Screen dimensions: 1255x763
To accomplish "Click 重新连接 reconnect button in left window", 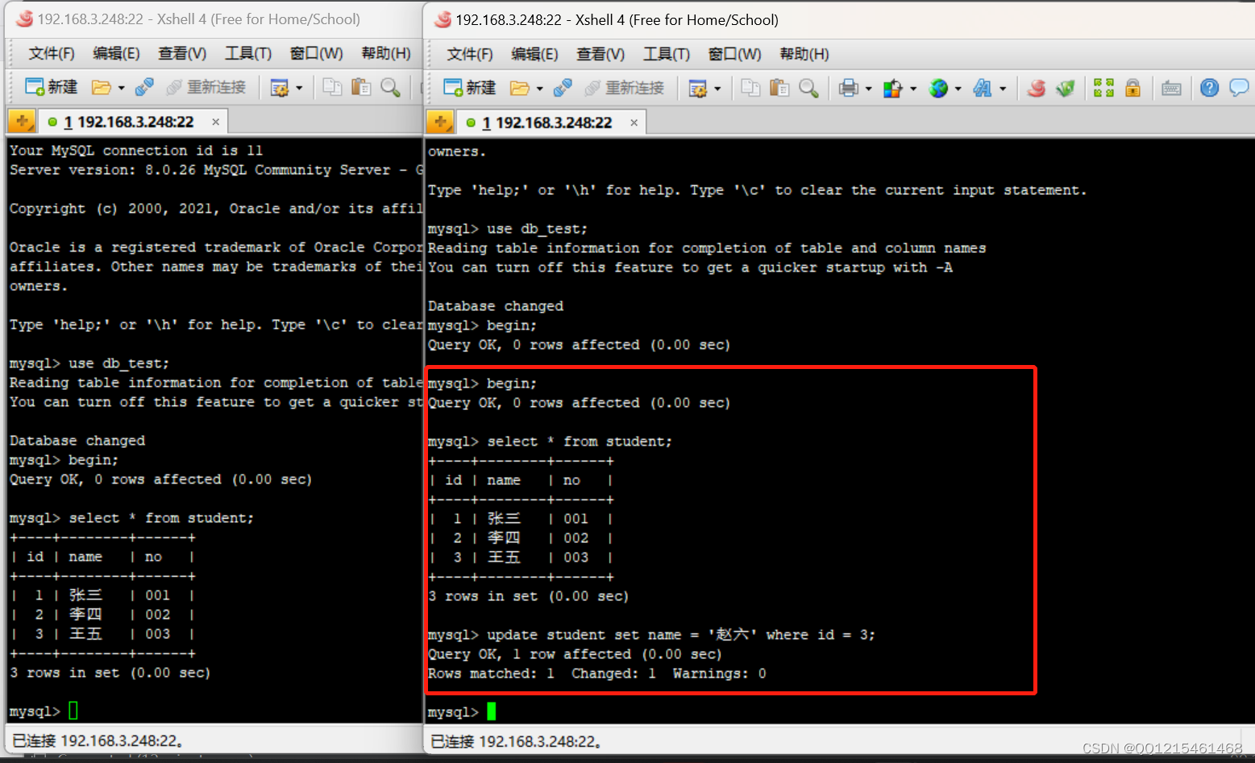I will (x=206, y=87).
